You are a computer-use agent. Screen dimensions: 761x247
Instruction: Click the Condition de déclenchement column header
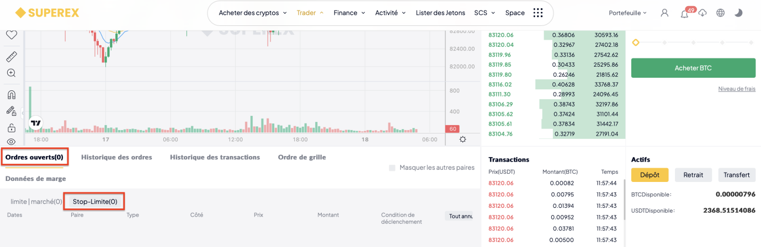pyautogui.click(x=401, y=218)
